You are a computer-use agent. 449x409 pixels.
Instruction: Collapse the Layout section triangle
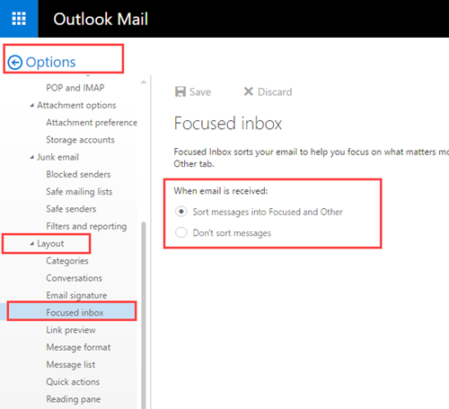pyautogui.click(x=32, y=244)
